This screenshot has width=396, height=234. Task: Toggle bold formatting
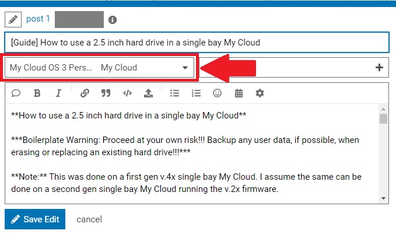(37, 93)
